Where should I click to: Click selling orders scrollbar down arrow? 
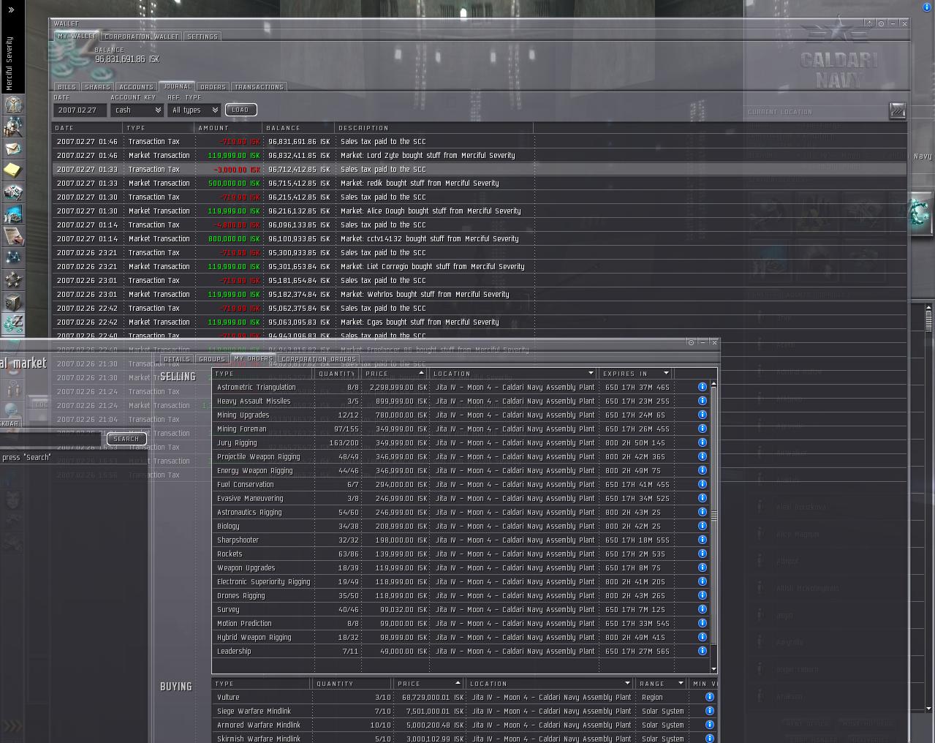[713, 669]
